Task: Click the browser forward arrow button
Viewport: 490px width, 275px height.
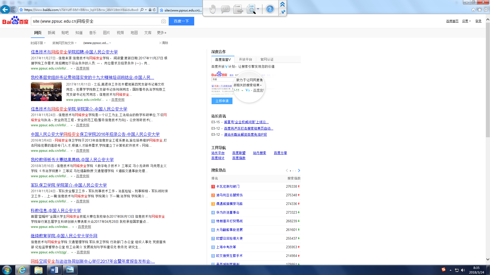Action: click(x=14, y=10)
